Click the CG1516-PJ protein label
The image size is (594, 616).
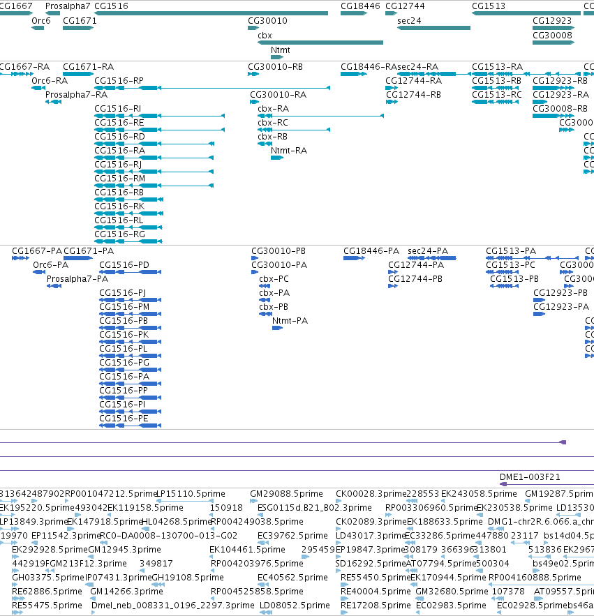pos(123,293)
